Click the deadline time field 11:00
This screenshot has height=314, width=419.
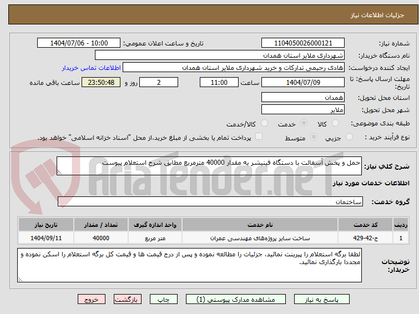tap(219, 82)
